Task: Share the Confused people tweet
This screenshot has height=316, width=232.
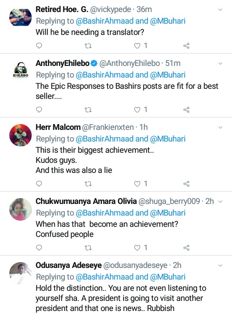Action: 186,247
